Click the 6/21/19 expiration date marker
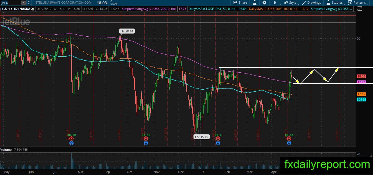Screen dimensions: 373x175 (x=337, y=135)
